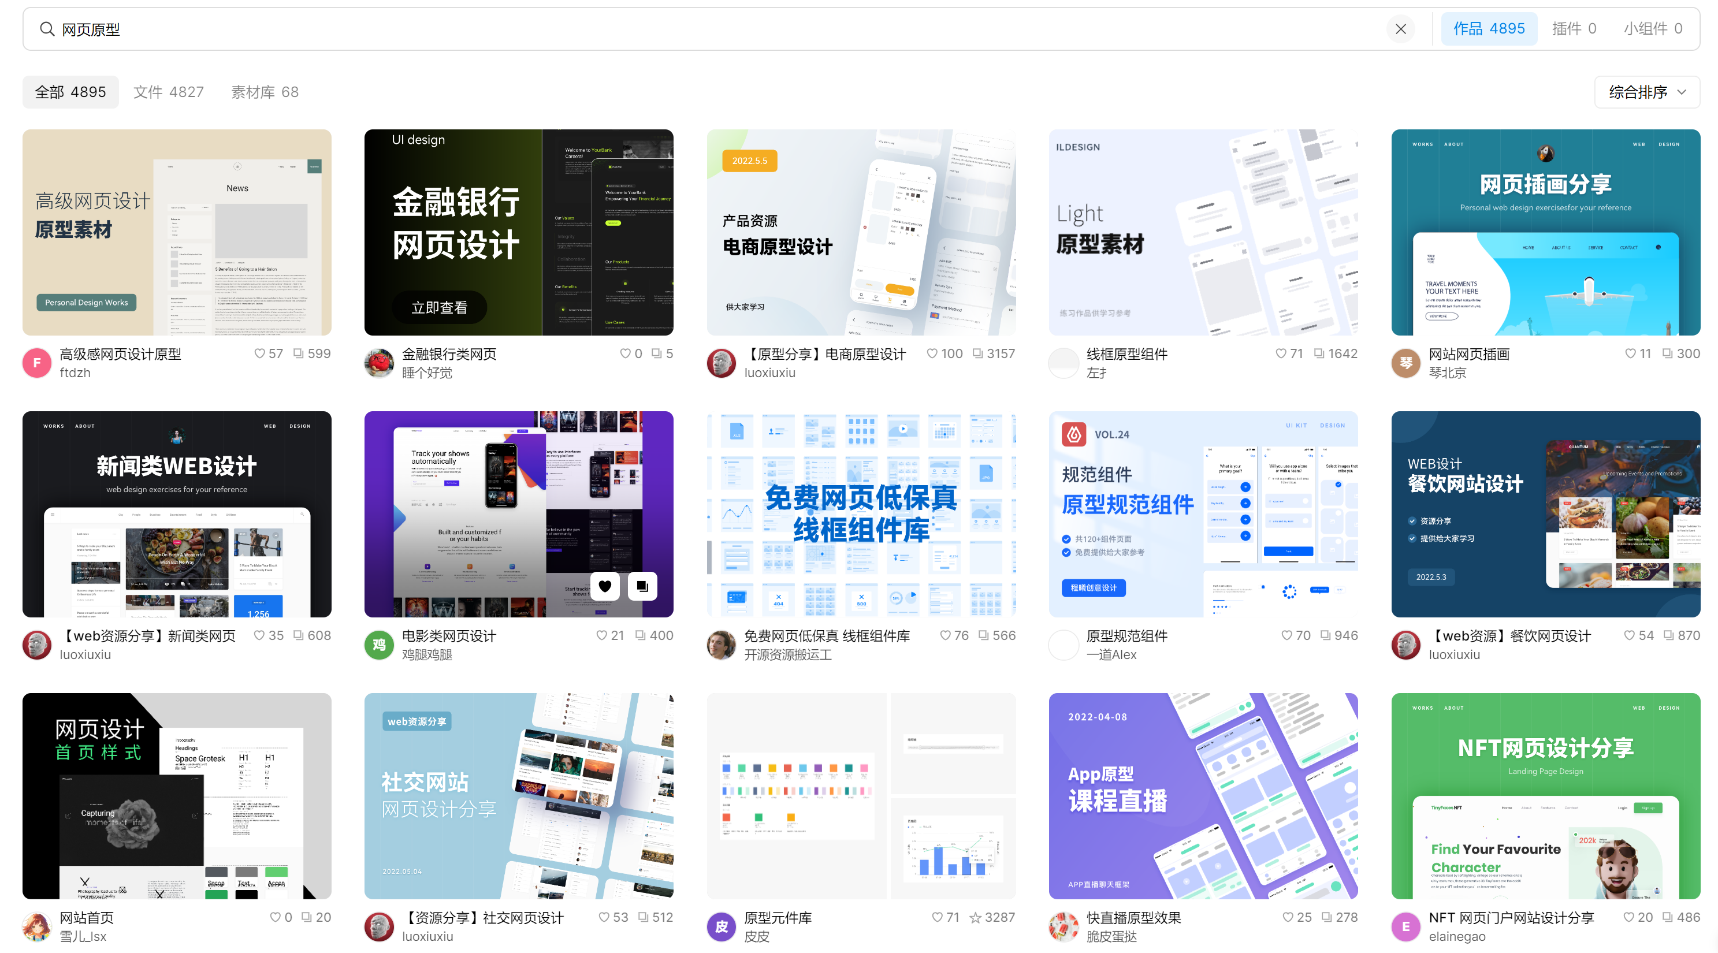This screenshot has width=1718, height=953.
Task: Open the 金融银行网页设计 thumbnail
Action: point(519,232)
